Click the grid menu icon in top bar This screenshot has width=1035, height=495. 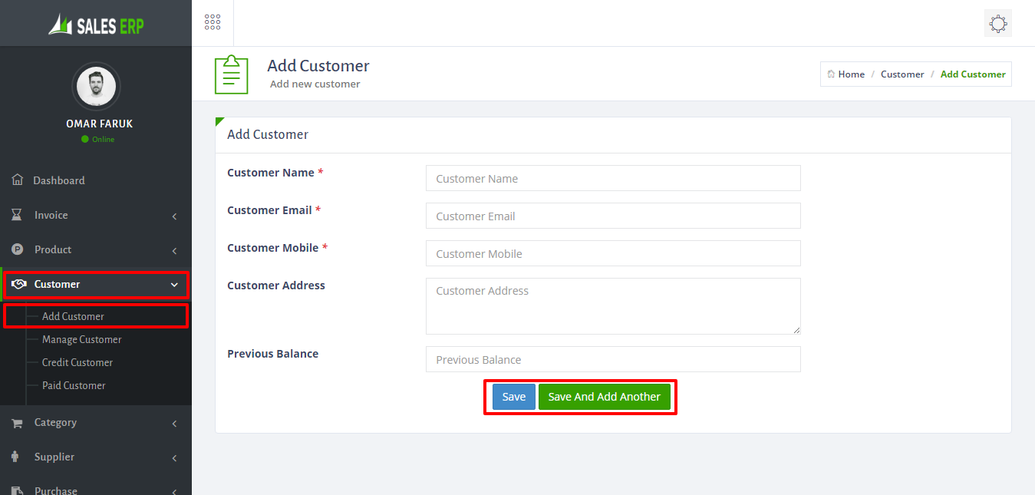tap(213, 22)
